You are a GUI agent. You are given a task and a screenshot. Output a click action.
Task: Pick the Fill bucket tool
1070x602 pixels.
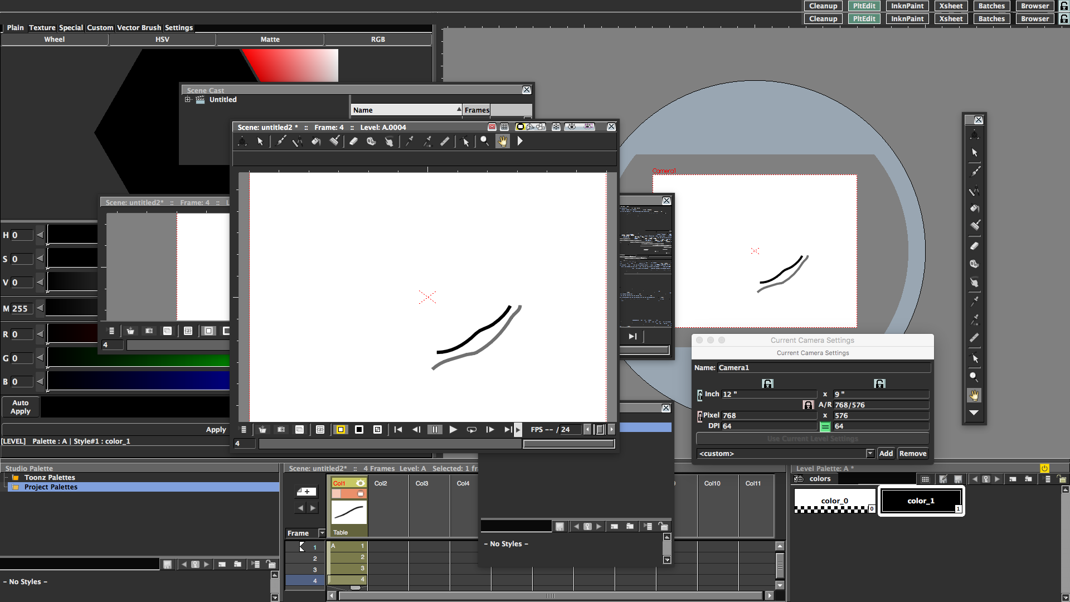(316, 142)
